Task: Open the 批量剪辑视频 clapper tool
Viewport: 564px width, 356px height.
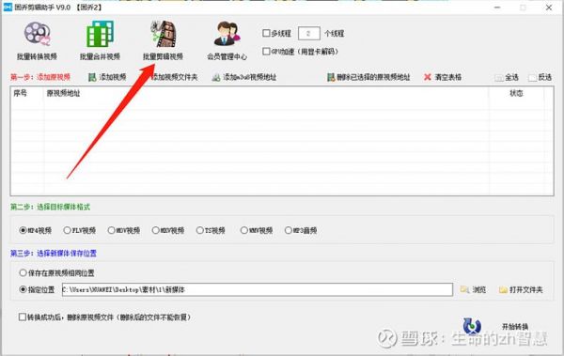Action: pos(164,34)
